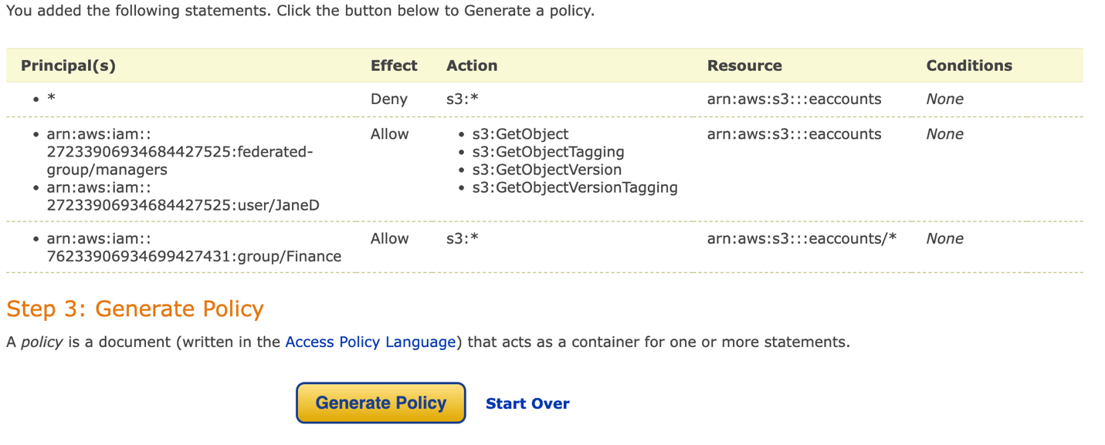Click the Action column header
The height and width of the screenshot is (445, 1105).
(x=472, y=66)
